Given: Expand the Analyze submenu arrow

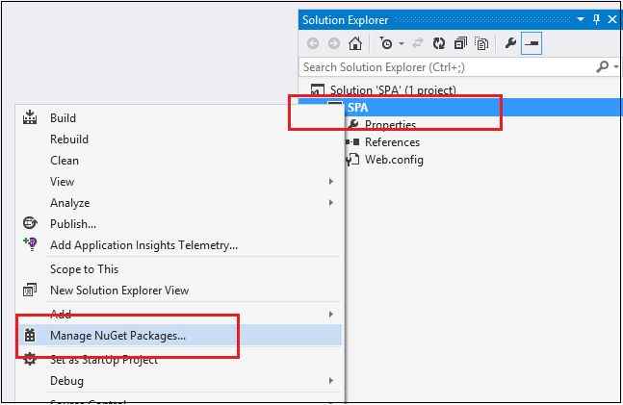Looking at the screenshot, I should [x=331, y=203].
